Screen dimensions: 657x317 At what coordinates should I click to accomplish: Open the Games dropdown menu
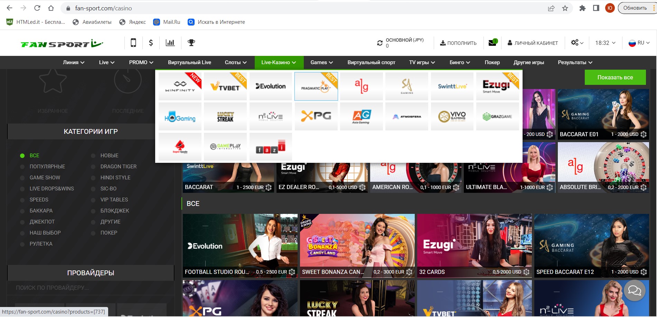[321, 62]
